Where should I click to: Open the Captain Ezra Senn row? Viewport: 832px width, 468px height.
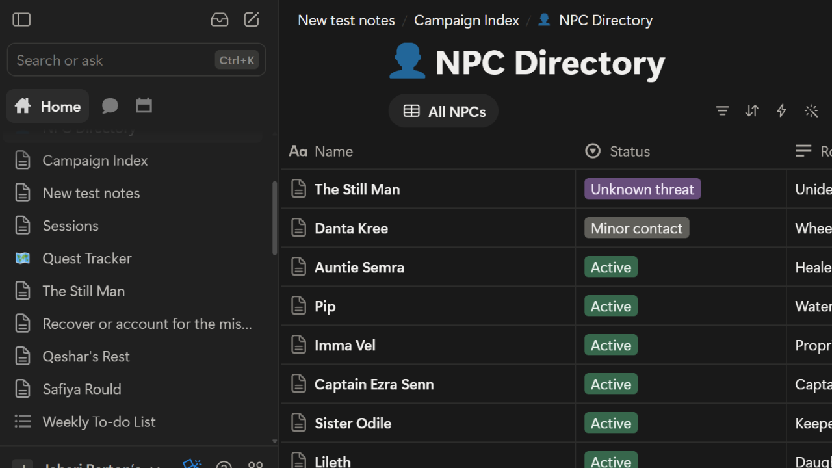[374, 384]
